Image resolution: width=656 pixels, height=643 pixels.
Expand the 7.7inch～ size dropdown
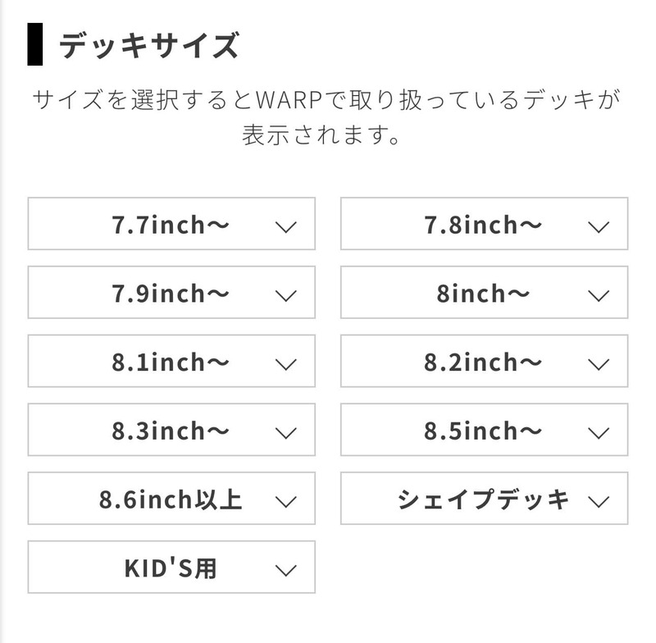coord(171,224)
